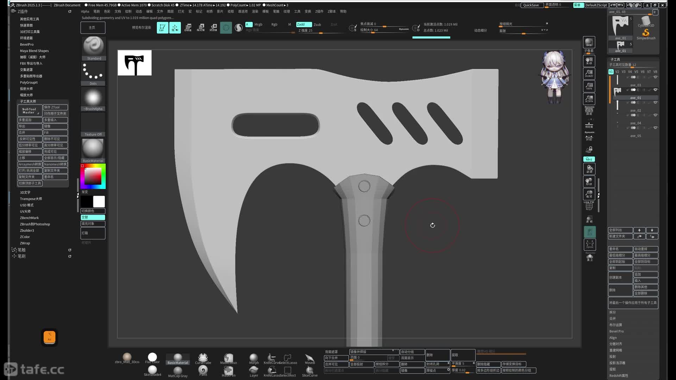Expand the Transpose大师 plugin
The height and width of the screenshot is (380, 676).
click(31, 199)
